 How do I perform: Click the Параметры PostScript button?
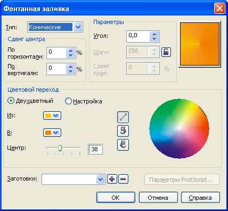click(182, 180)
